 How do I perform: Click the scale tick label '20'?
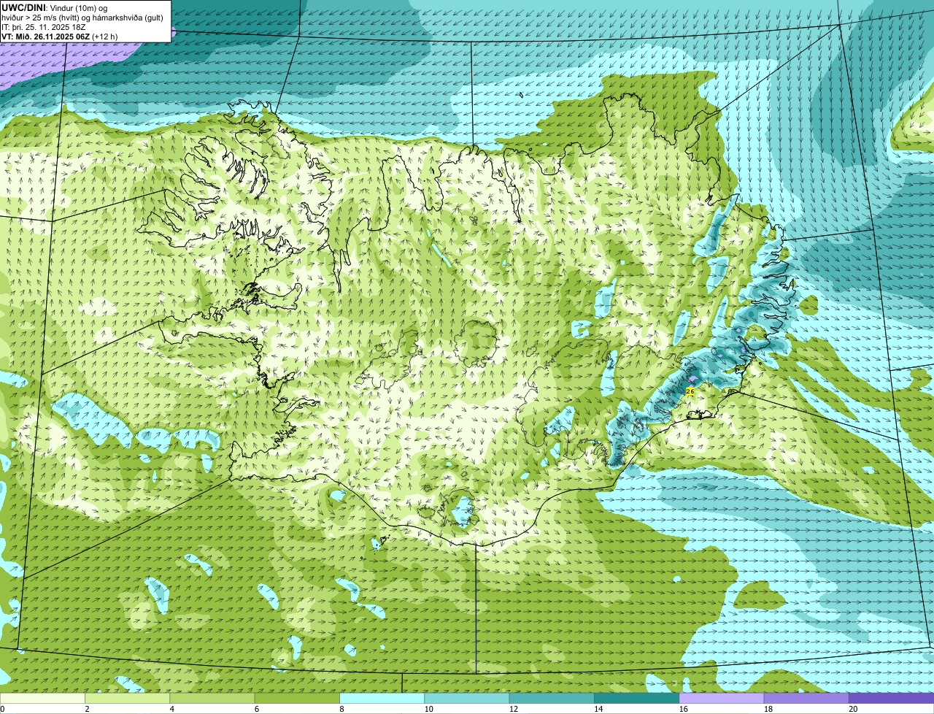852,709
